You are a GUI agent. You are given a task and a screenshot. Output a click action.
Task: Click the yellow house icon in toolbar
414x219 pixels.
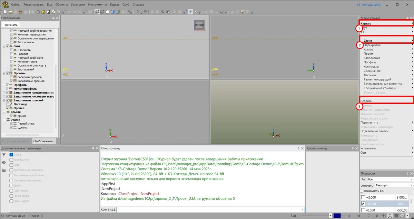43,12
